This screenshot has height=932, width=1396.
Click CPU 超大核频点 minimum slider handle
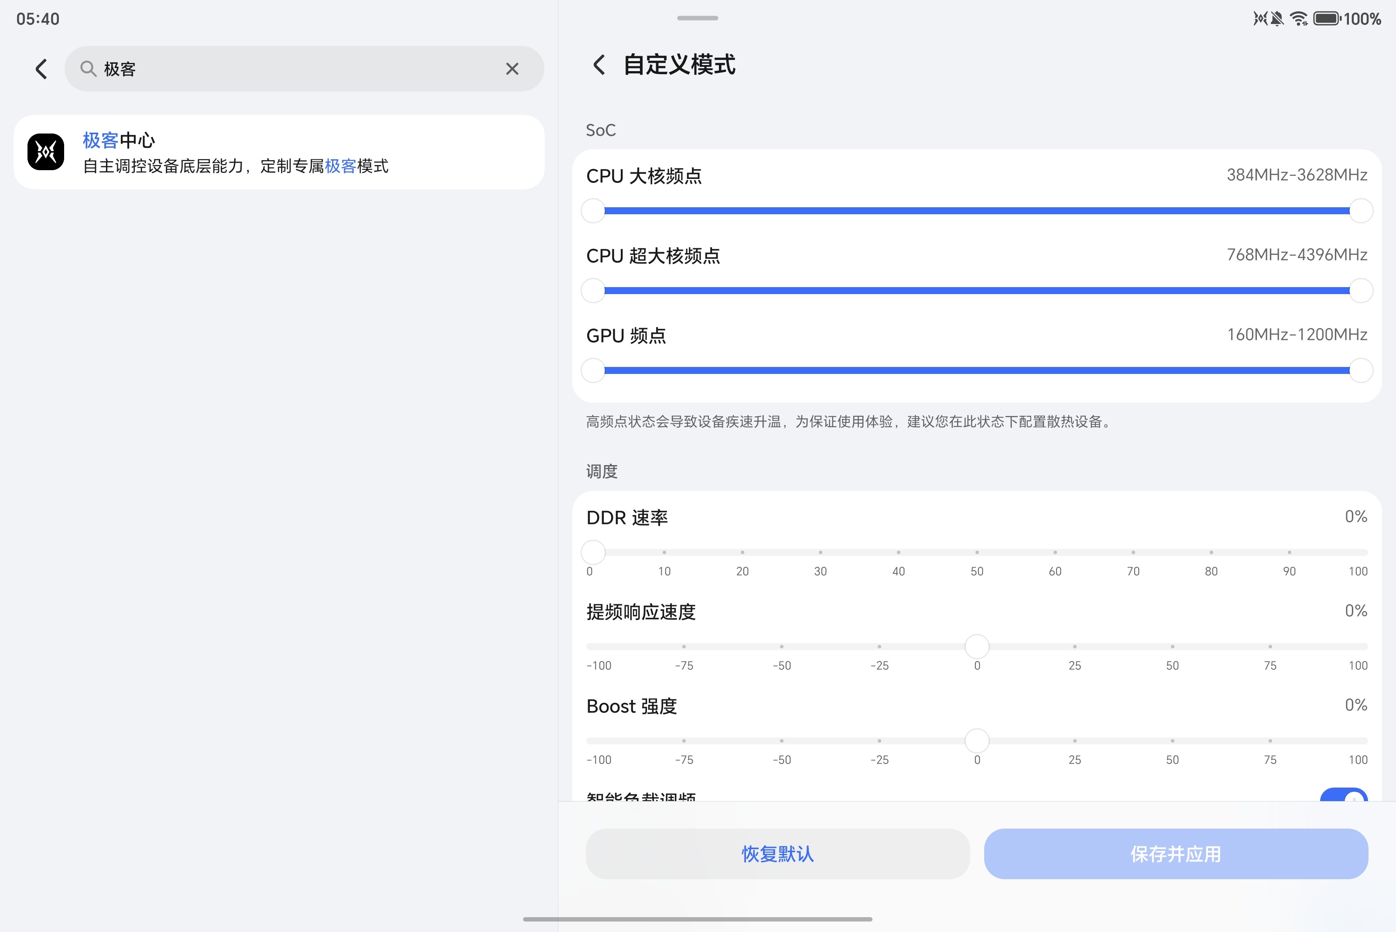click(x=593, y=291)
